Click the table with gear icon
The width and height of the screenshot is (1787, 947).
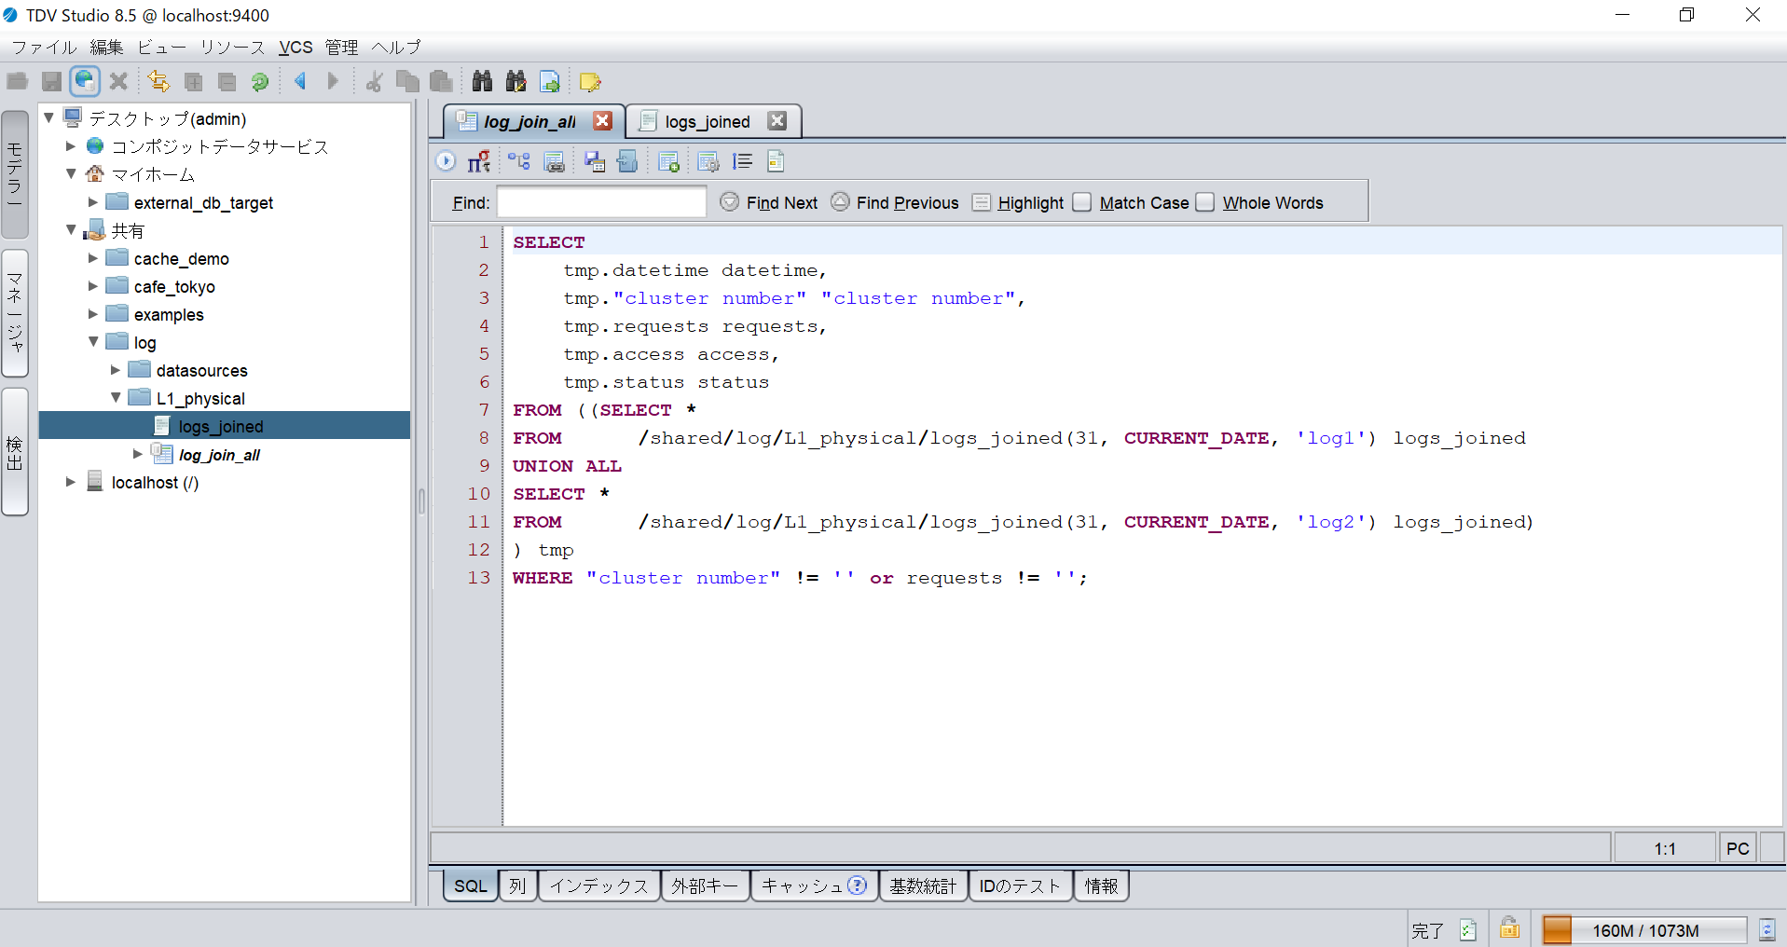(x=708, y=161)
